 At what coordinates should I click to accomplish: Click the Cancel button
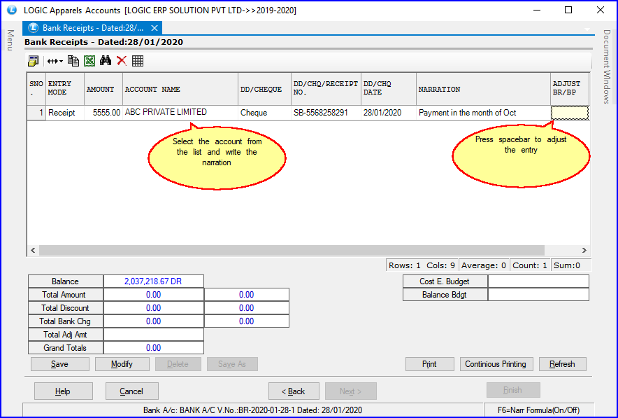pos(132,391)
